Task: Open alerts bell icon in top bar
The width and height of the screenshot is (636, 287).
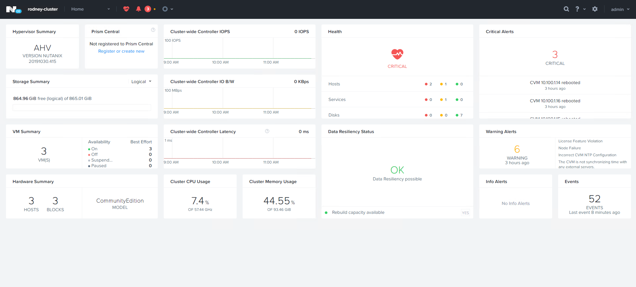Action: (x=139, y=9)
